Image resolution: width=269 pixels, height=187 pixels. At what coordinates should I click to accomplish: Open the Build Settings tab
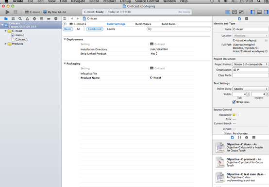tap(116, 24)
